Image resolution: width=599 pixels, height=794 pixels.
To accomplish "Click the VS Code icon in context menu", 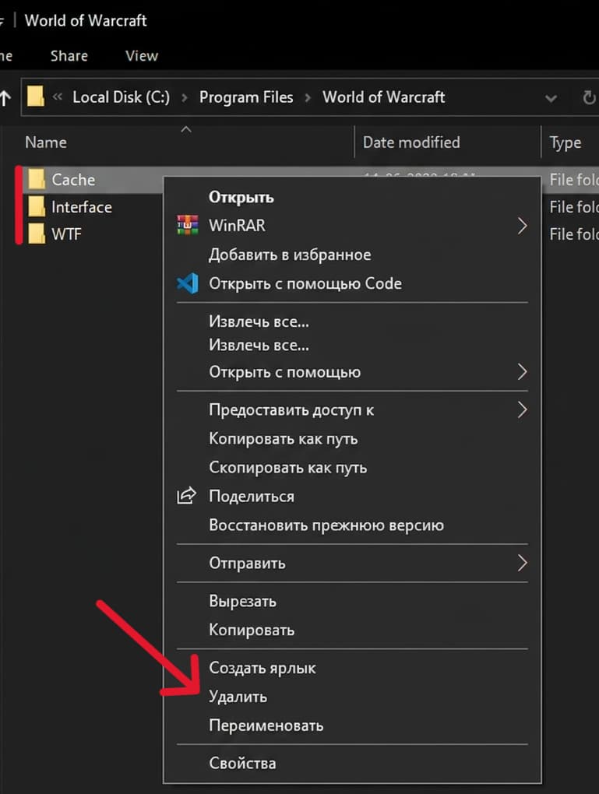I will click(187, 283).
